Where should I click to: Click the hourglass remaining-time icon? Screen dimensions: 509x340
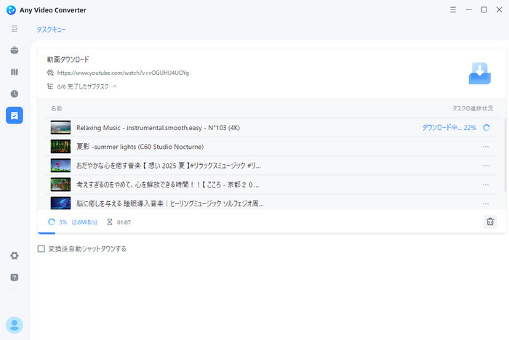[x=110, y=222]
